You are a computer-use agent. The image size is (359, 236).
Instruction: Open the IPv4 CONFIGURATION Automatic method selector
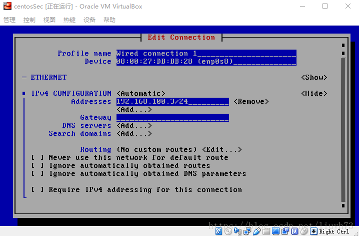tap(140, 94)
